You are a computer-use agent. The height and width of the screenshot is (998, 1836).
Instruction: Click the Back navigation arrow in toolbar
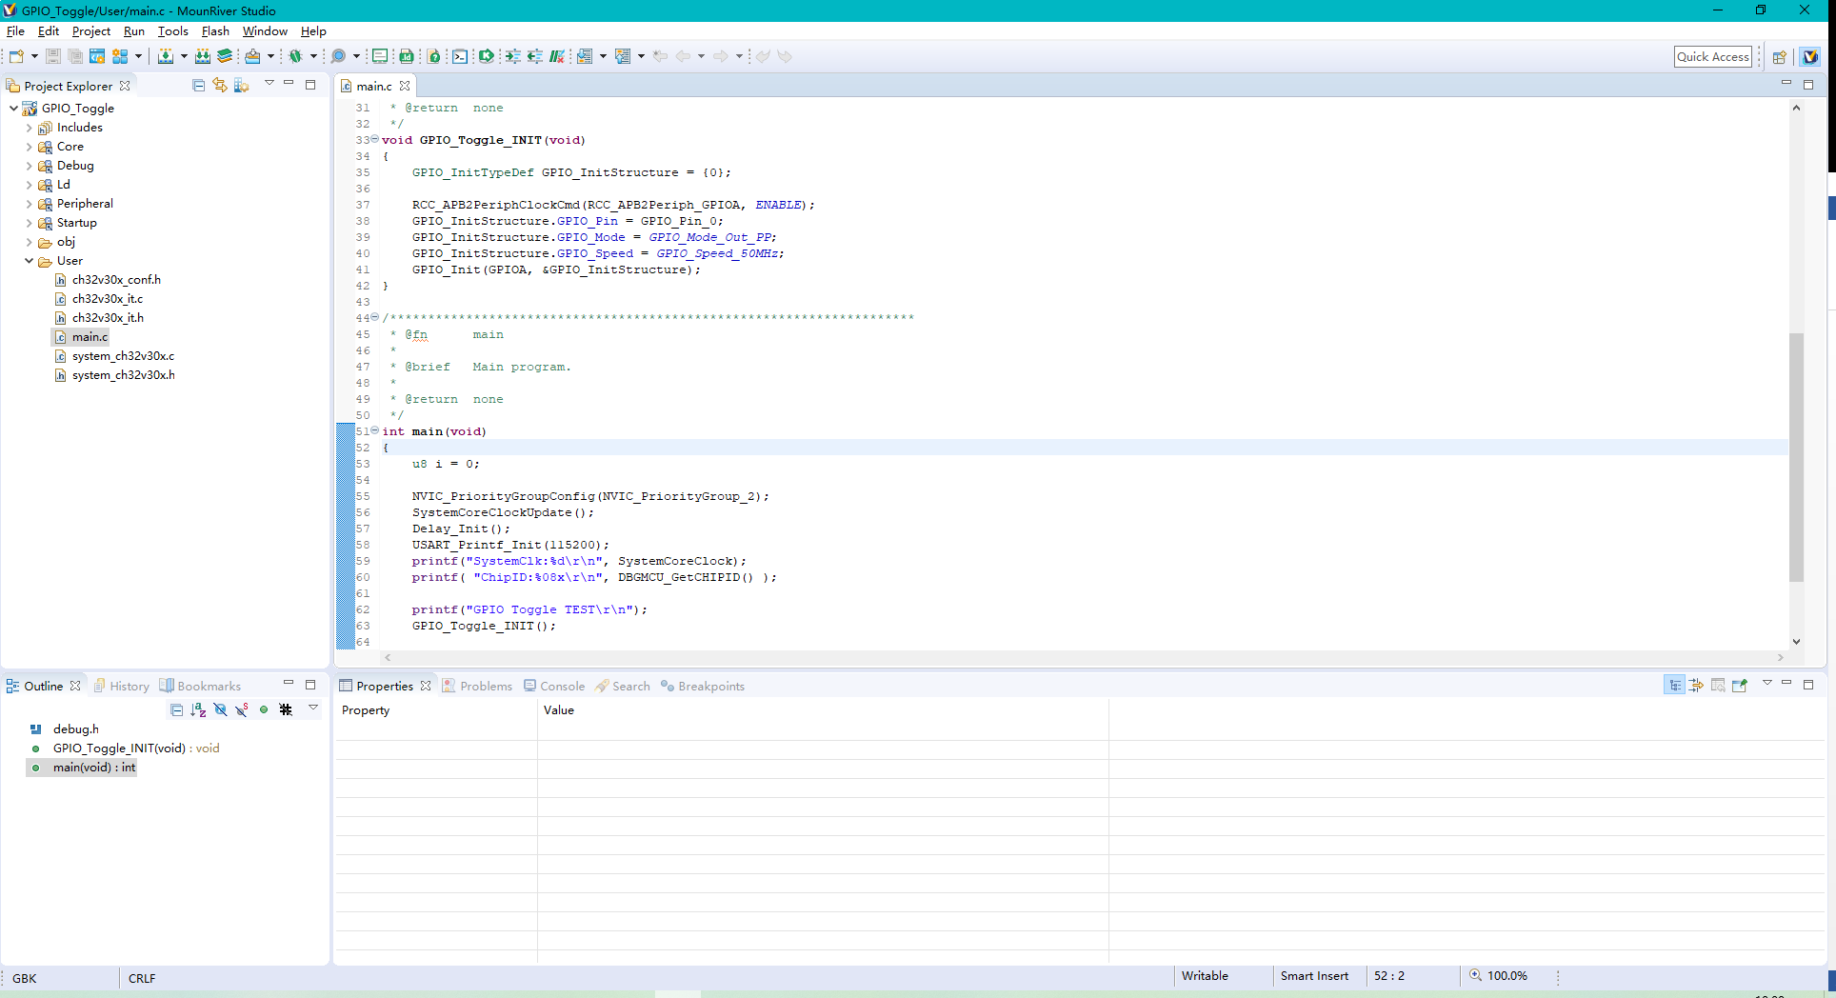(683, 56)
